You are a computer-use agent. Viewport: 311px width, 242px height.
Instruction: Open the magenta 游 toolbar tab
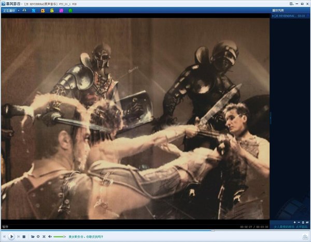point(61,10)
